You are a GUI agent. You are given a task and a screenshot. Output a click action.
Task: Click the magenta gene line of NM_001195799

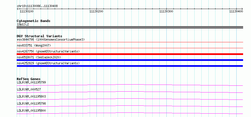130,84
